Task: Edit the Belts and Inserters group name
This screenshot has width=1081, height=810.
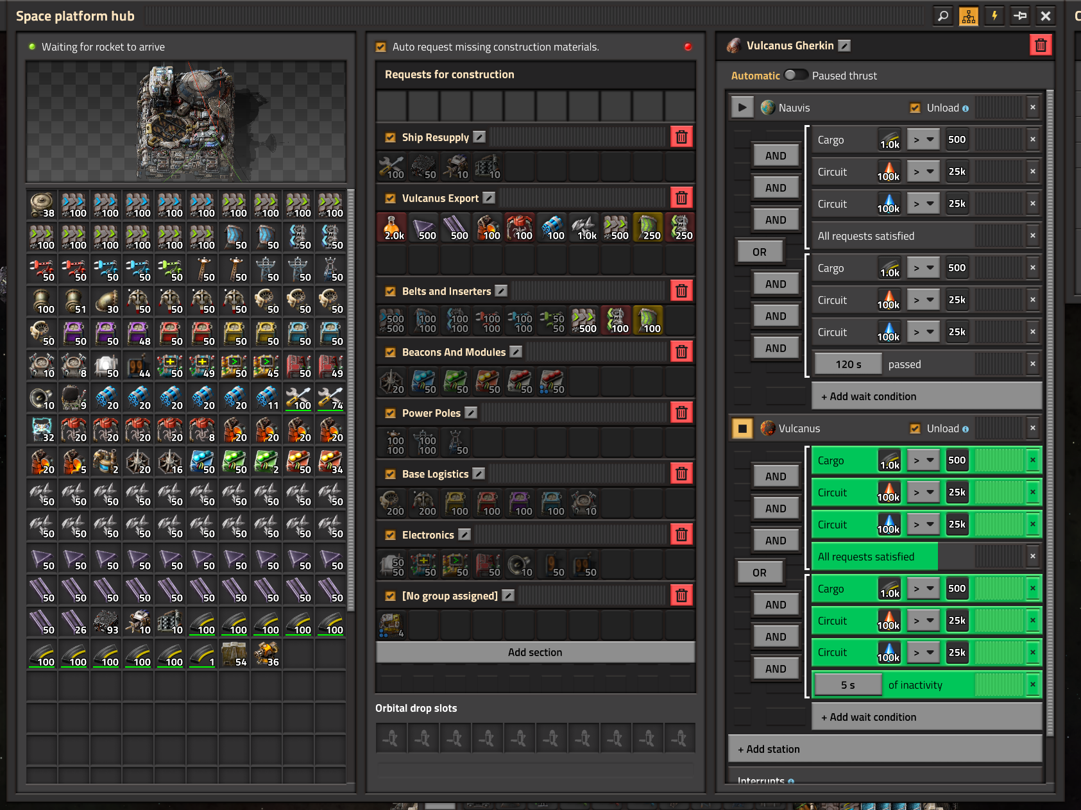Action: click(501, 291)
